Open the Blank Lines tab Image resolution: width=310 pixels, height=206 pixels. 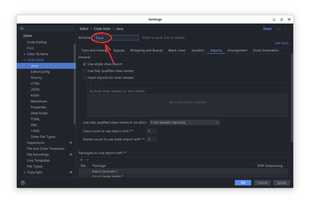[177, 50]
